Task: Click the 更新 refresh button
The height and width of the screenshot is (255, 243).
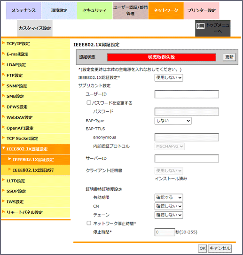Action: tap(229, 57)
